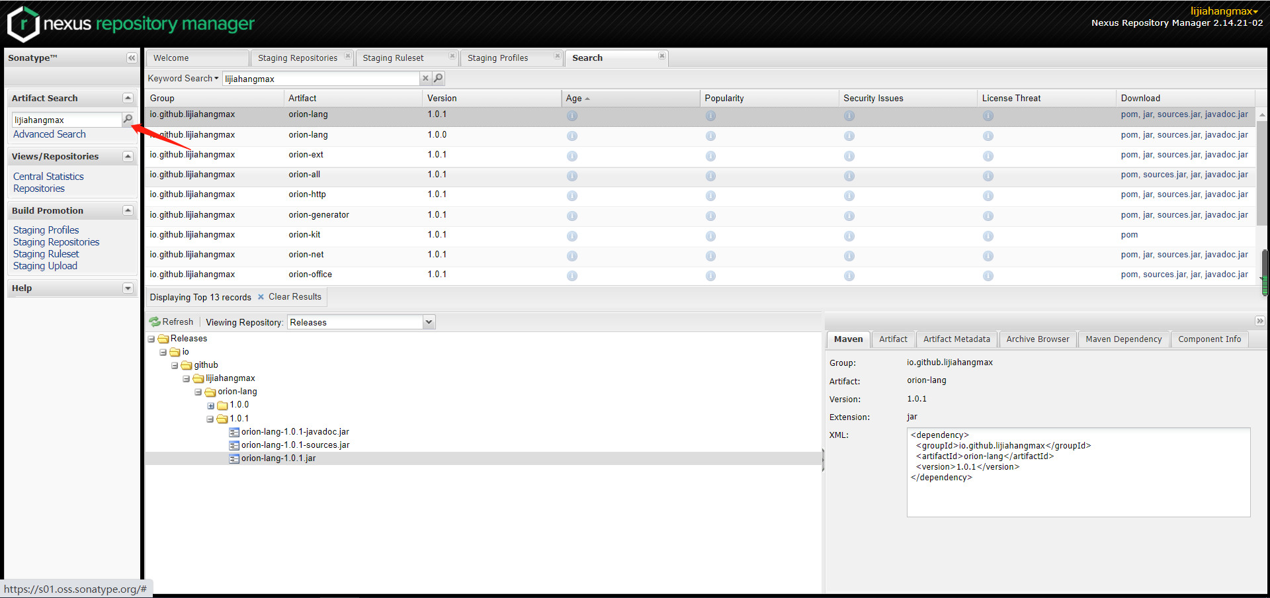Open the Repositories link

click(x=39, y=189)
